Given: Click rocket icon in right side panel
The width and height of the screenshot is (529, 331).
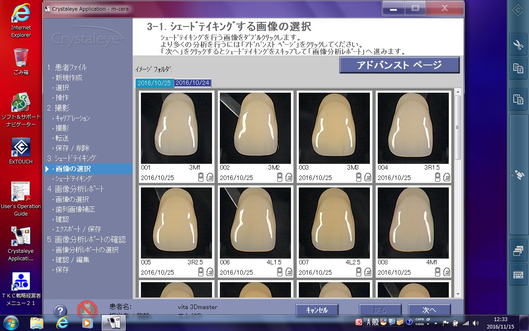Looking at the screenshot, I should click(518, 175).
